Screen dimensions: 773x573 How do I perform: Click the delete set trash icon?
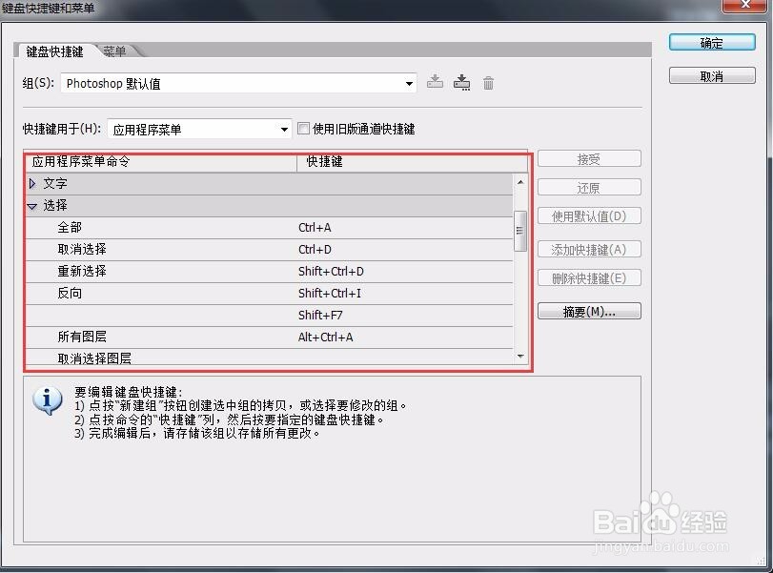(x=488, y=83)
